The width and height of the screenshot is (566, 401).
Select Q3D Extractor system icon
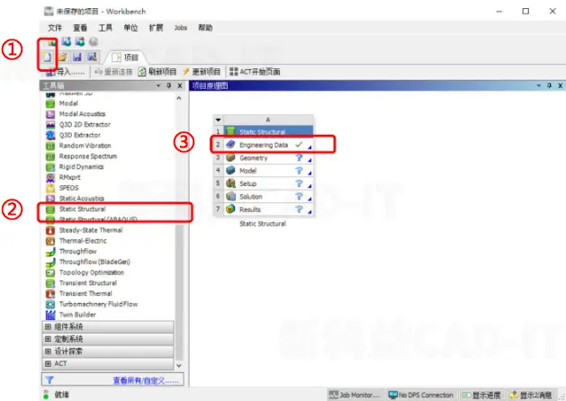[50, 135]
